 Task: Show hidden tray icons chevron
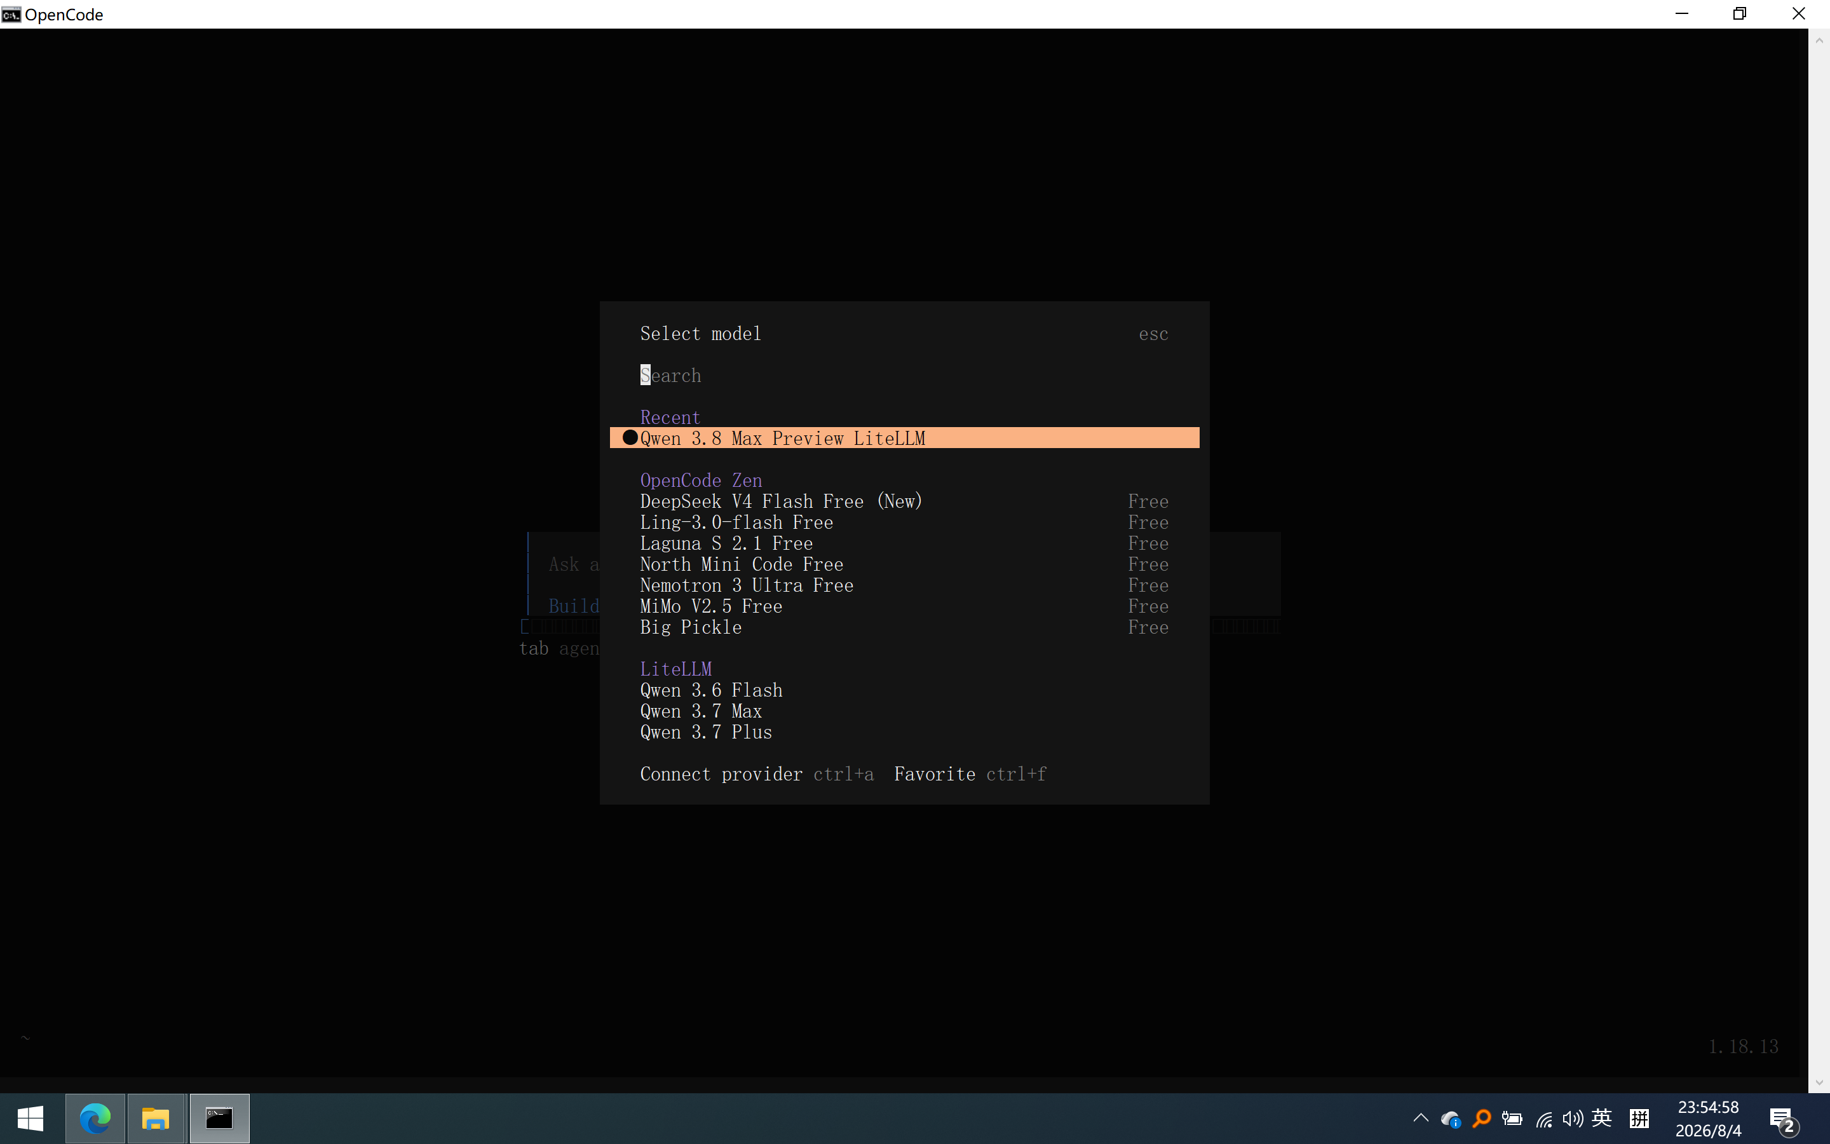(x=1420, y=1119)
